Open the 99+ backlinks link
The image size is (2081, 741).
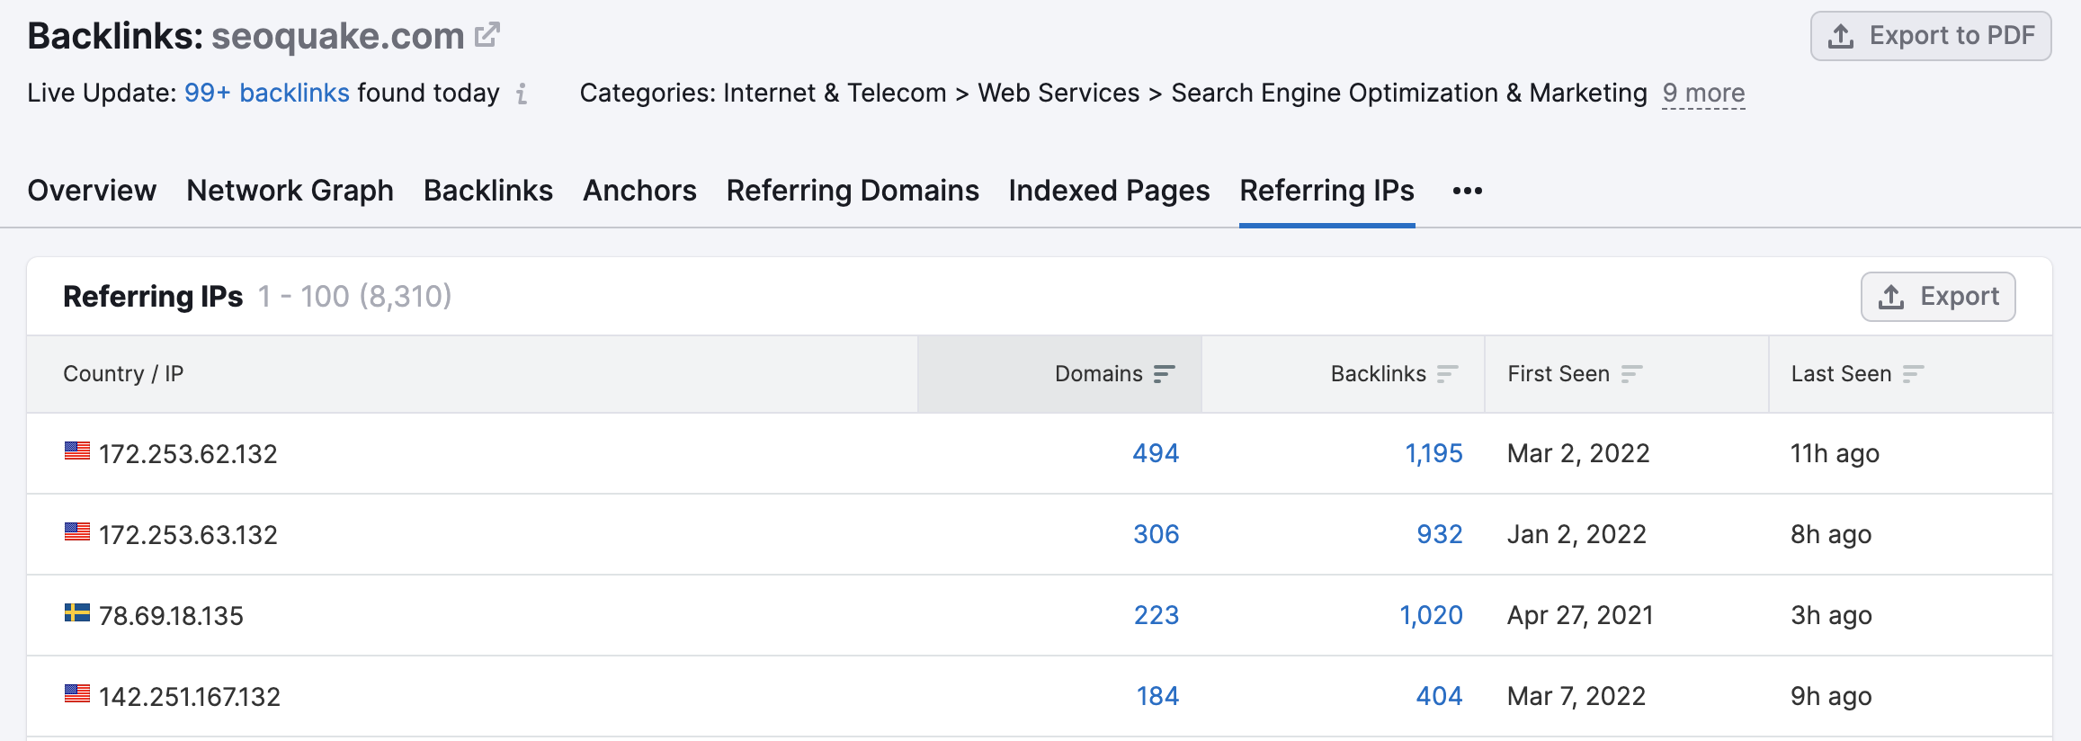pos(266,94)
